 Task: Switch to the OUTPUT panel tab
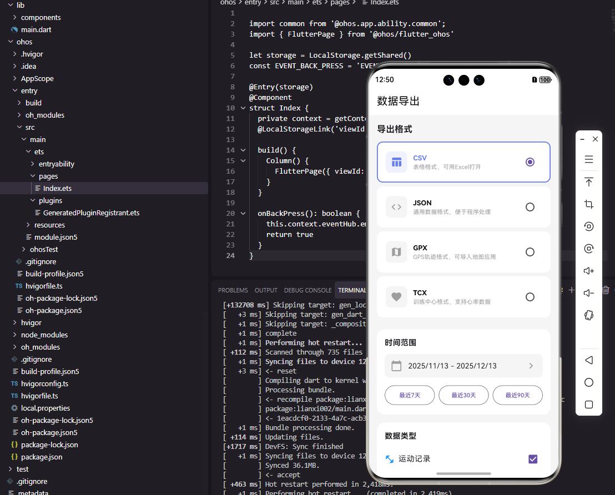(x=266, y=290)
